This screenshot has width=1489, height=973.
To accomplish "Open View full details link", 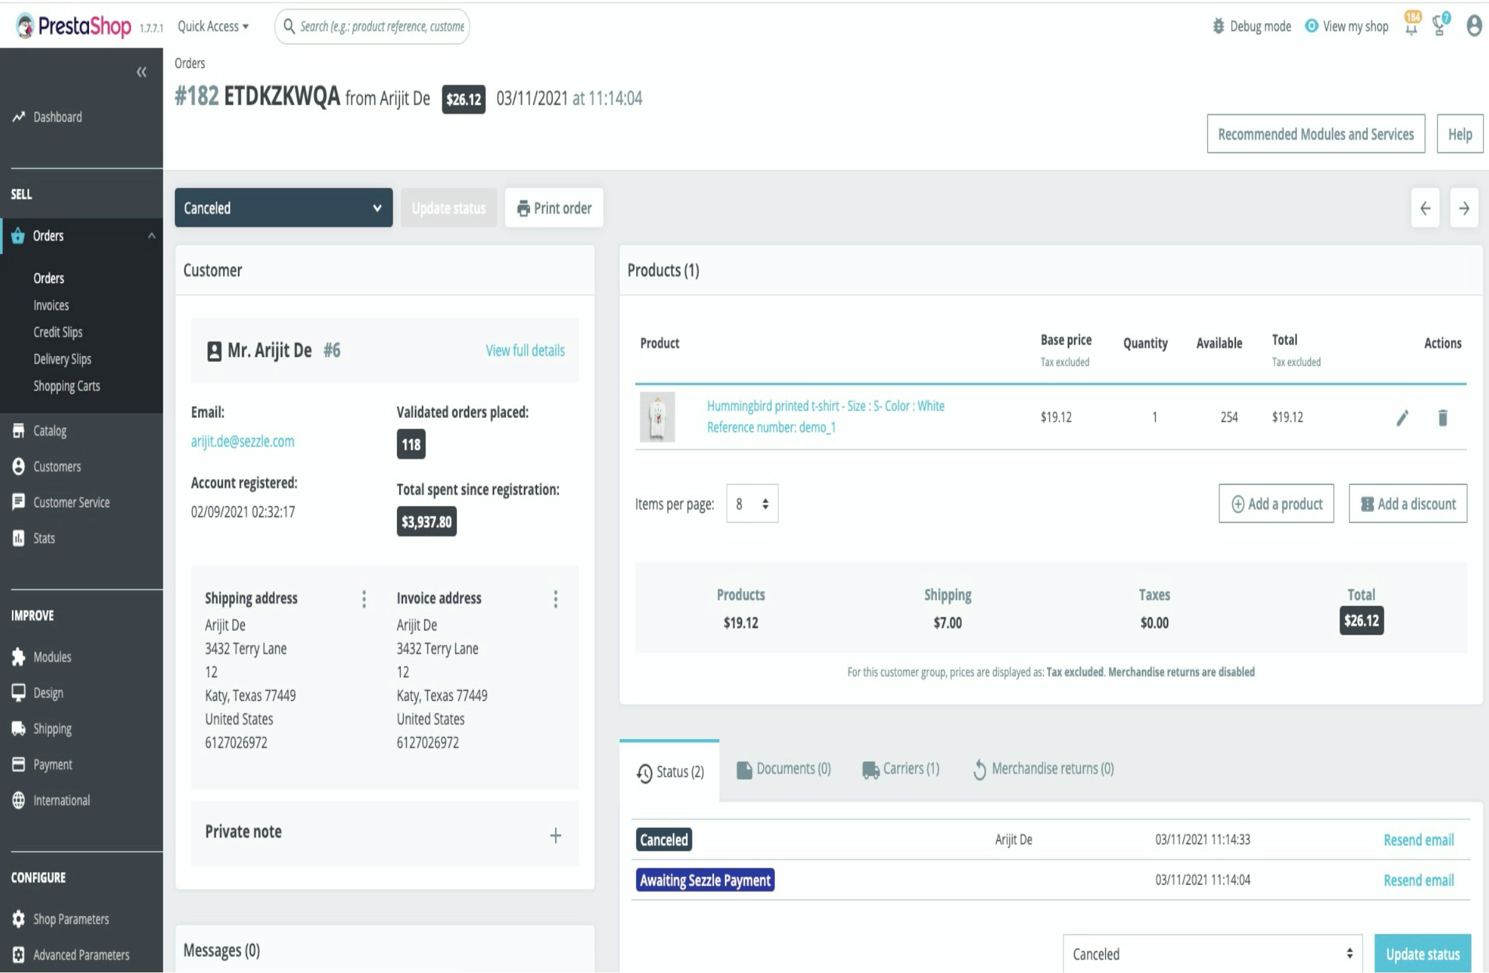I will [x=525, y=351].
